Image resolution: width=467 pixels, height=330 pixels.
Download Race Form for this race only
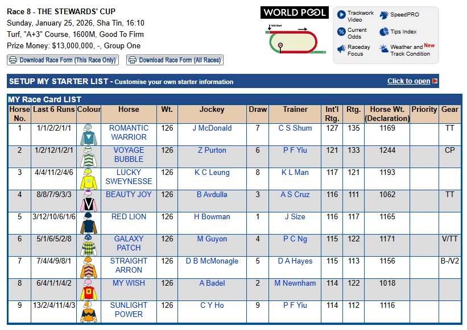tap(63, 60)
